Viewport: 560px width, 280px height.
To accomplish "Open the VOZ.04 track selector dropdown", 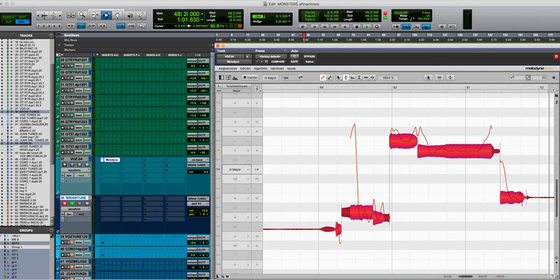I will (230, 57).
